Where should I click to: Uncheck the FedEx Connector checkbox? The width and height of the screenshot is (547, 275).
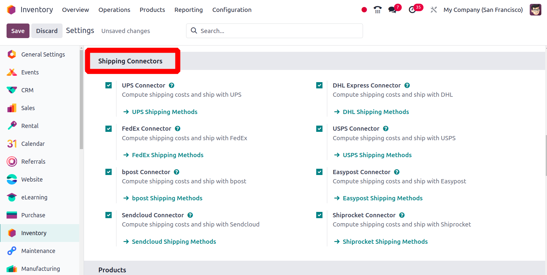point(109,129)
